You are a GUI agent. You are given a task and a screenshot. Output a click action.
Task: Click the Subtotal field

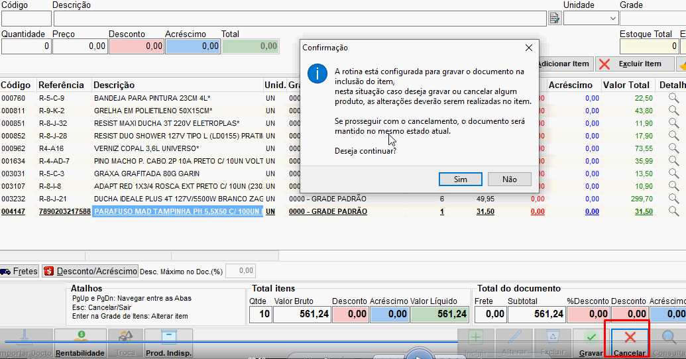point(536,315)
